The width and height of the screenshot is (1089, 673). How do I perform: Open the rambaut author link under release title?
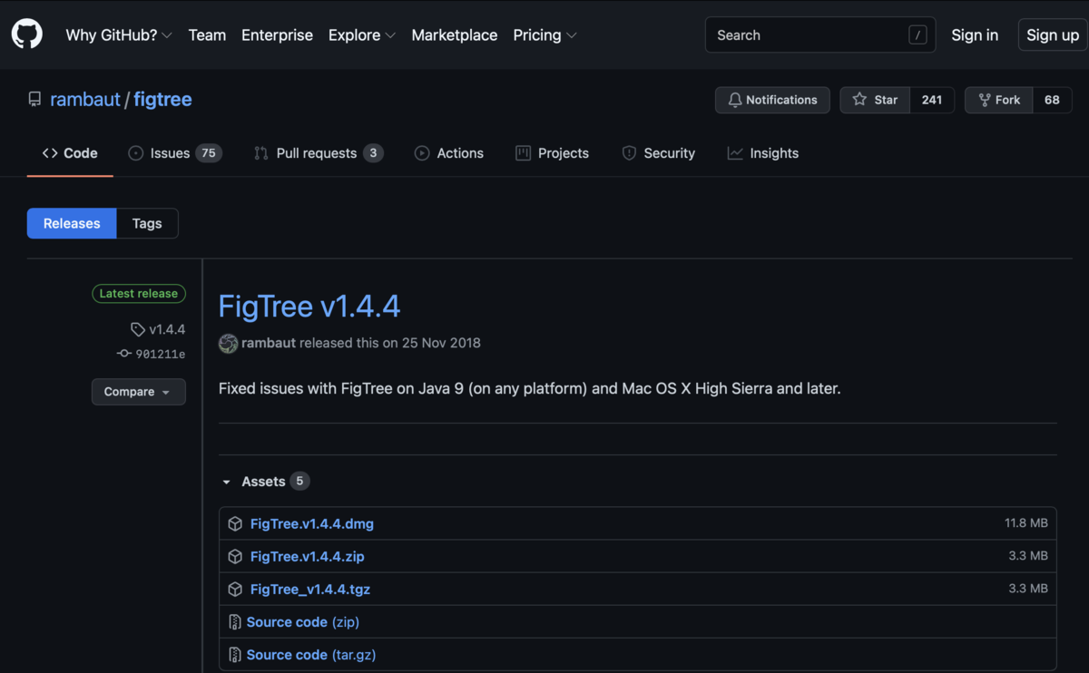coord(269,343)
